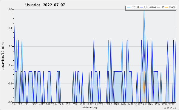Click the '3 h' x-axis tick label
The height and width of the screenshot is (110, 179).
click(34, 104)
